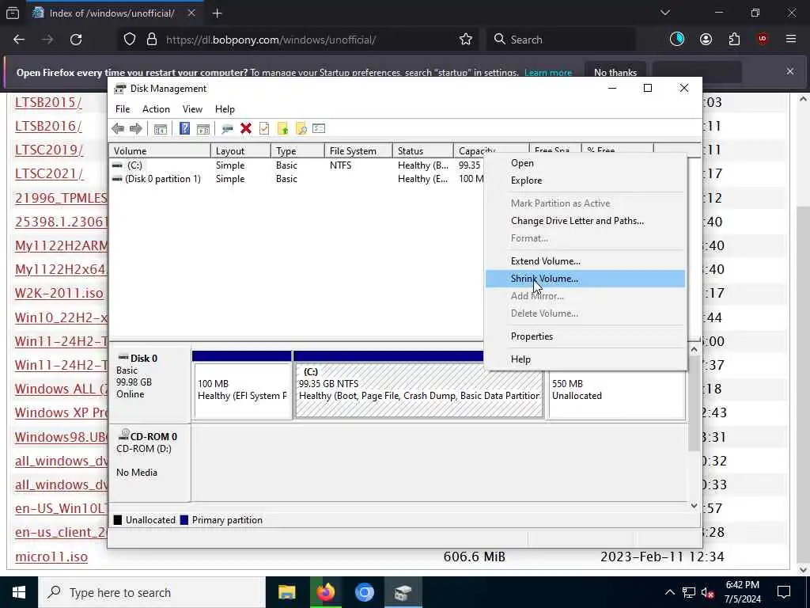Click the settings list toolbar icon
The image size is (810, 608).
[x=319, y=129]
